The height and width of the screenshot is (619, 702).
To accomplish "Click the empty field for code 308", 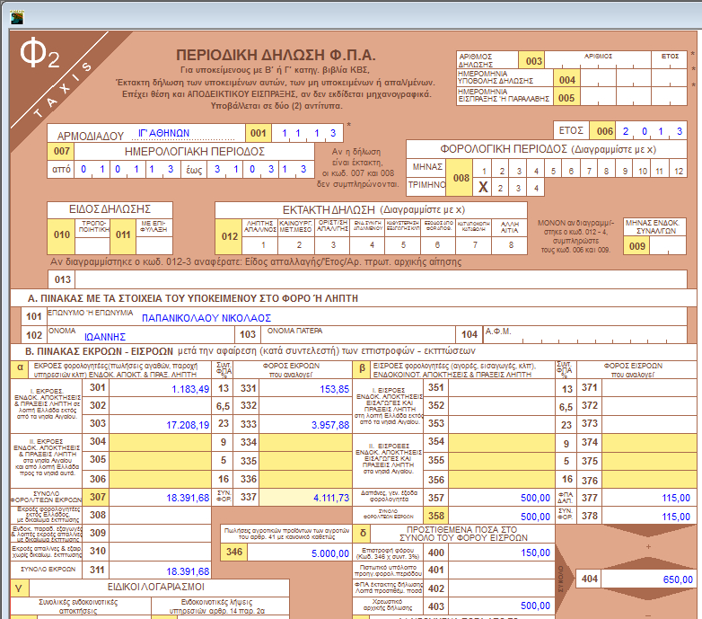I will coord(160,515).
